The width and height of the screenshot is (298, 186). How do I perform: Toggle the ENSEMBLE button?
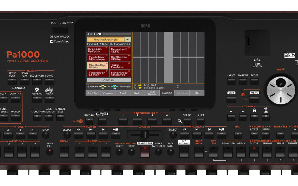280,135
